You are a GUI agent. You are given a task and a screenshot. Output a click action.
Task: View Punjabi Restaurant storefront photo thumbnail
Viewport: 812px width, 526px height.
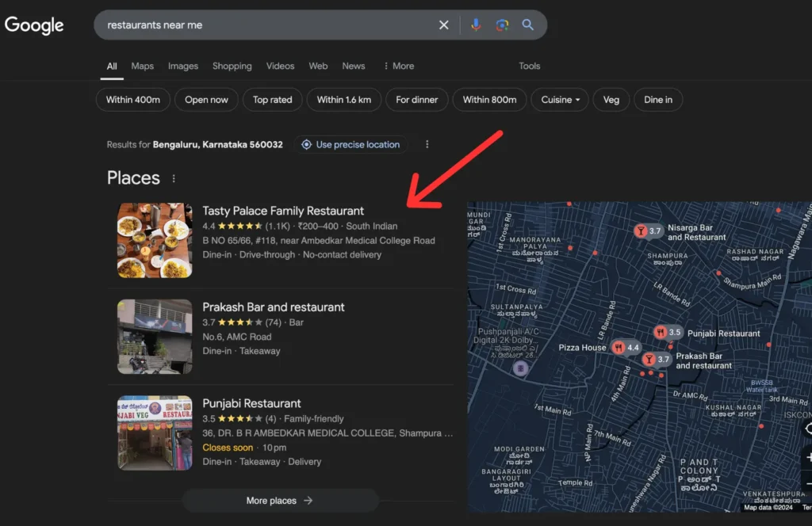point(155,433)
